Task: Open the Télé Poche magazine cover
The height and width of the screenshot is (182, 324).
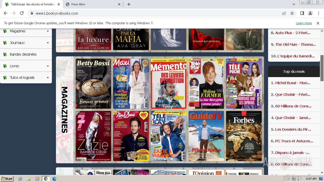Action: coord(244,84)
